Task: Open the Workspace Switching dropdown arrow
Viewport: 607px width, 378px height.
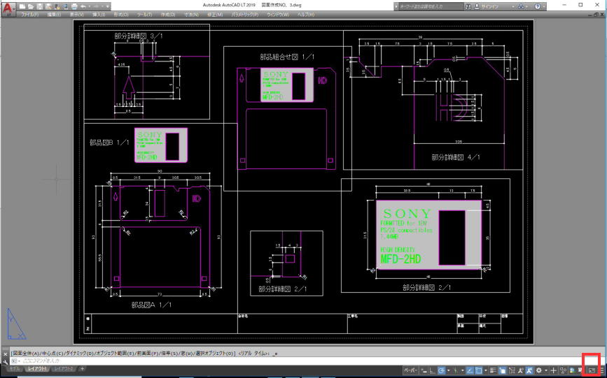Action: pyautogui.click(x=546, y=370)
